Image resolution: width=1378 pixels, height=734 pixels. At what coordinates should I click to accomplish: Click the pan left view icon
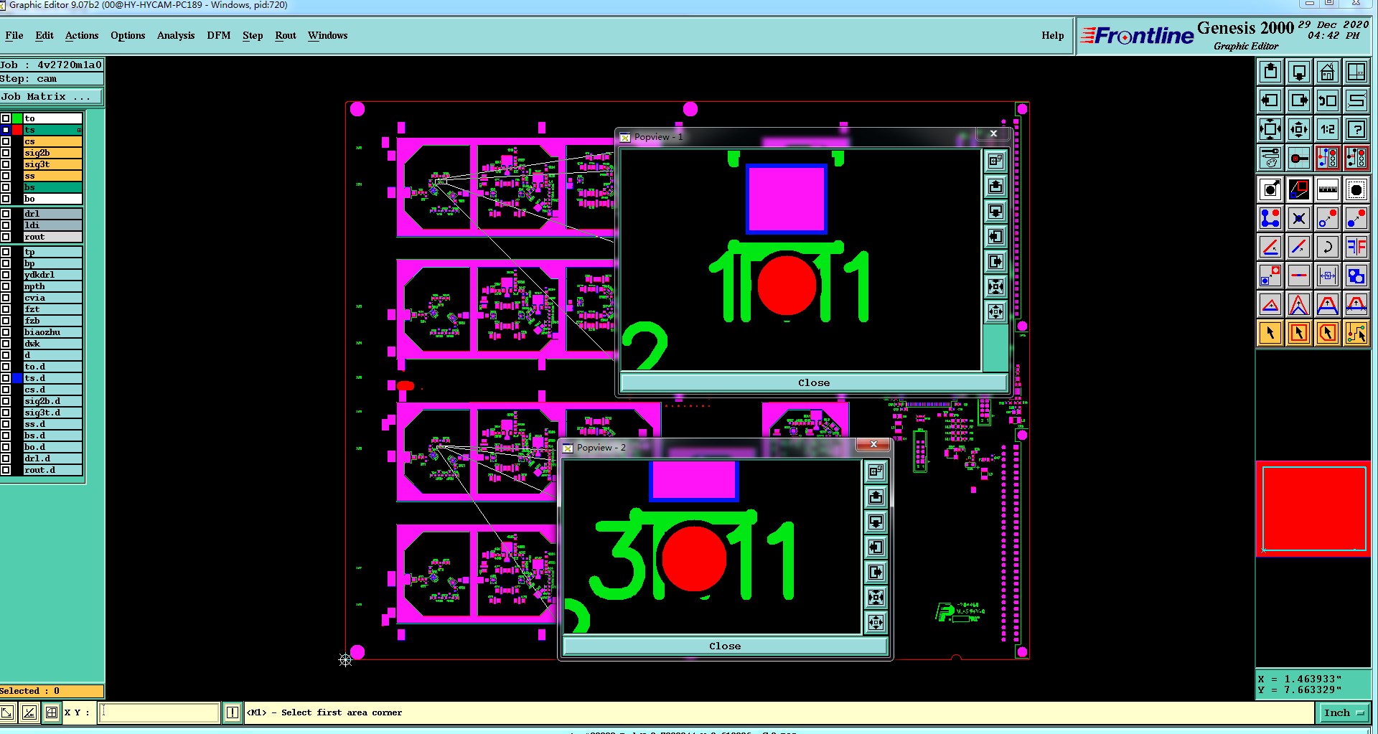tap(1270, 100)
